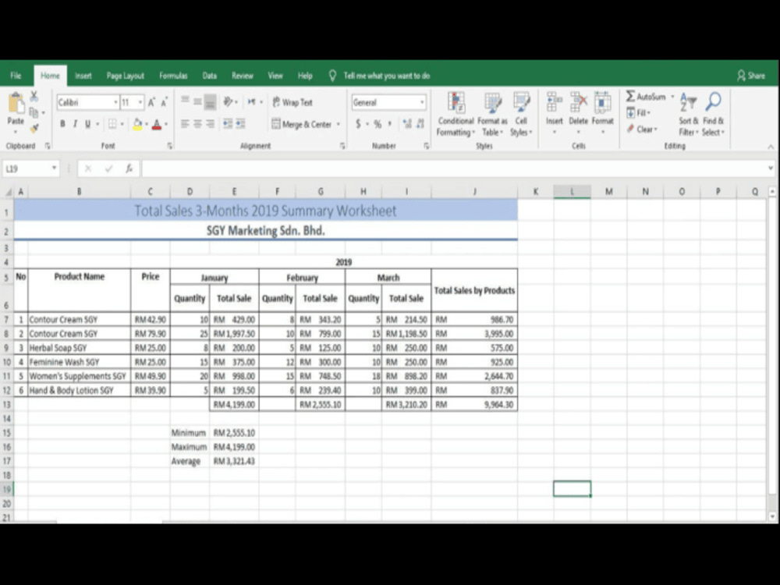Viewport: 780px width, 585px height.
Task: Toggle Bold formatting
Action: tap(62, 124)
